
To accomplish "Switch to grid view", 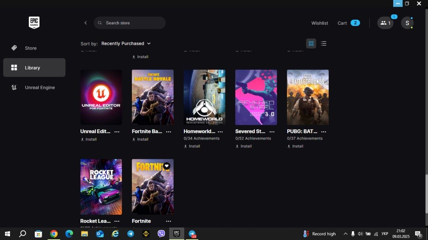I will point(311,43).
